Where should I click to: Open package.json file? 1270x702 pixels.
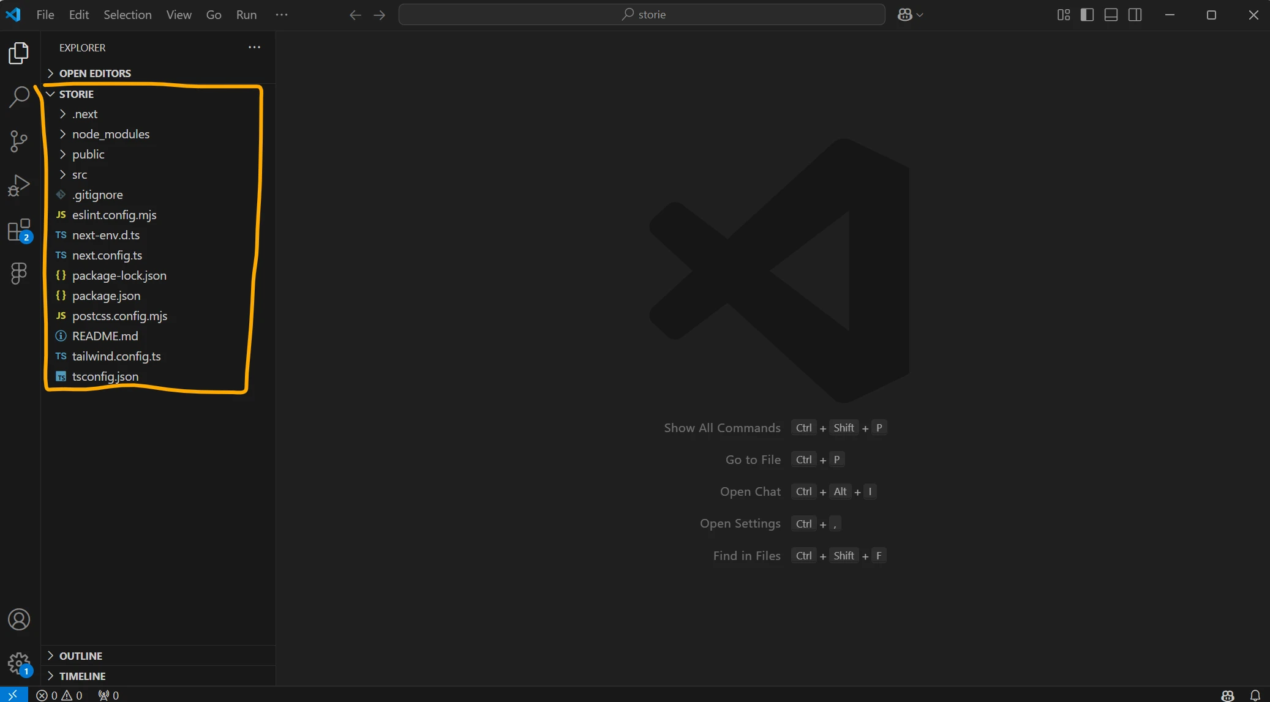[x=158, y=296]
